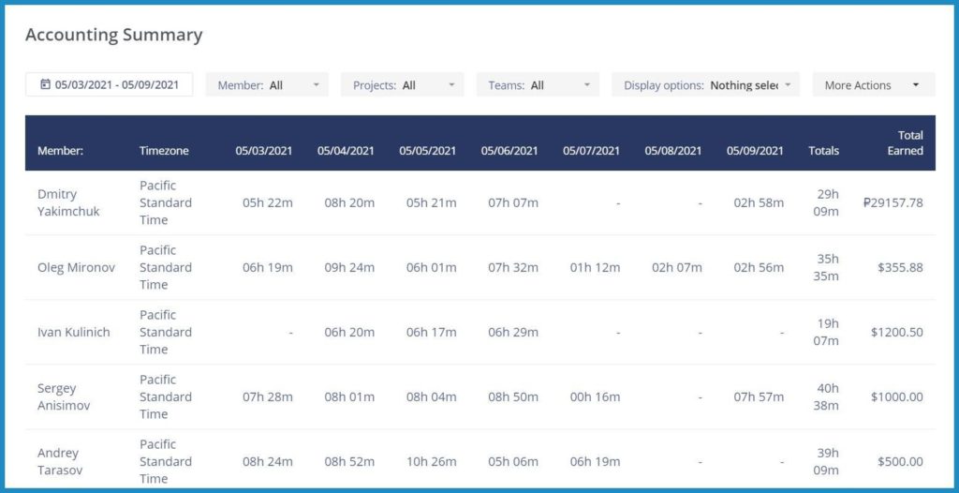Select member Oleg Mironov
This screenshot has height=493, width=959.
click(76, 268)
